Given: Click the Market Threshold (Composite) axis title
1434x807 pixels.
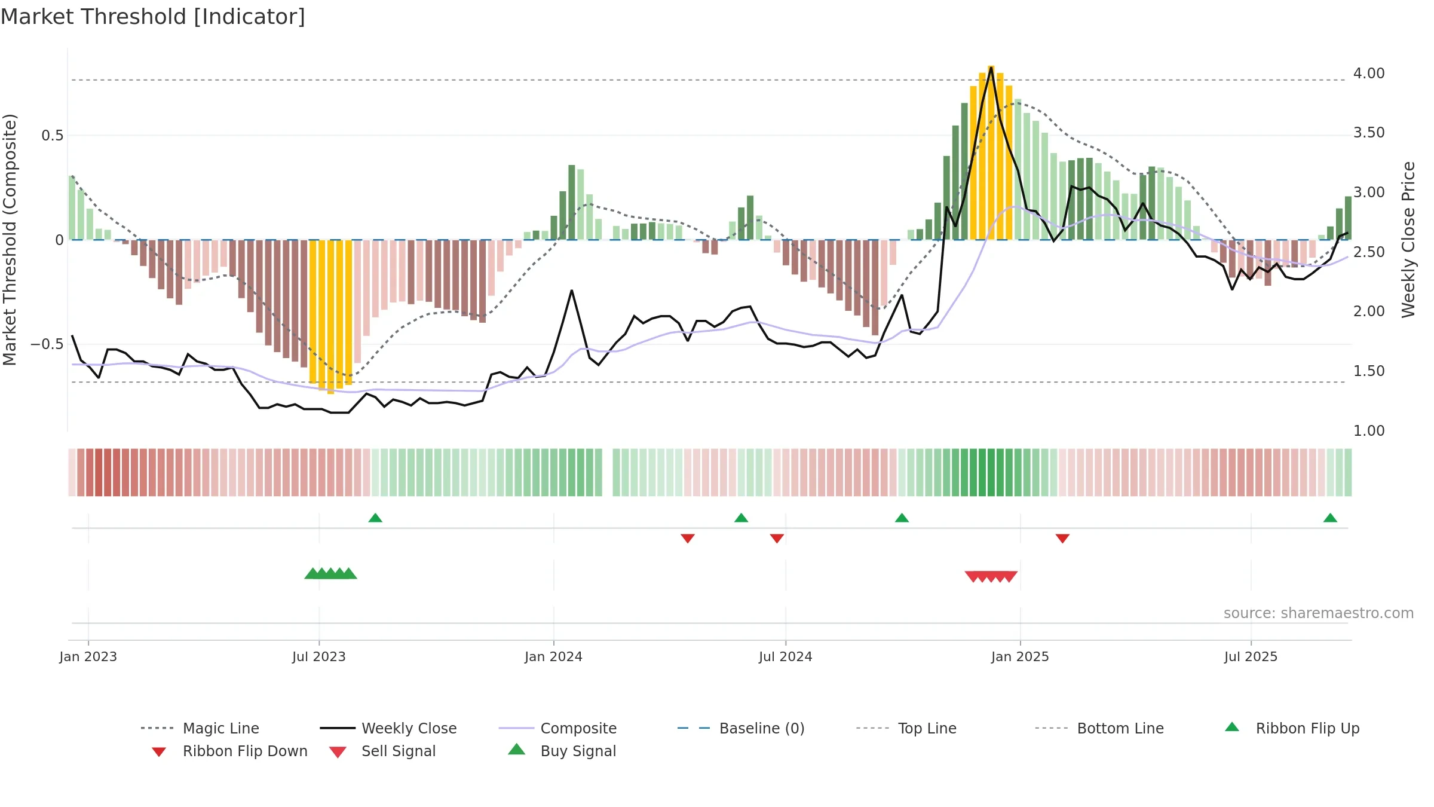Looking at the screenshot, I should (x=10, y=240).
